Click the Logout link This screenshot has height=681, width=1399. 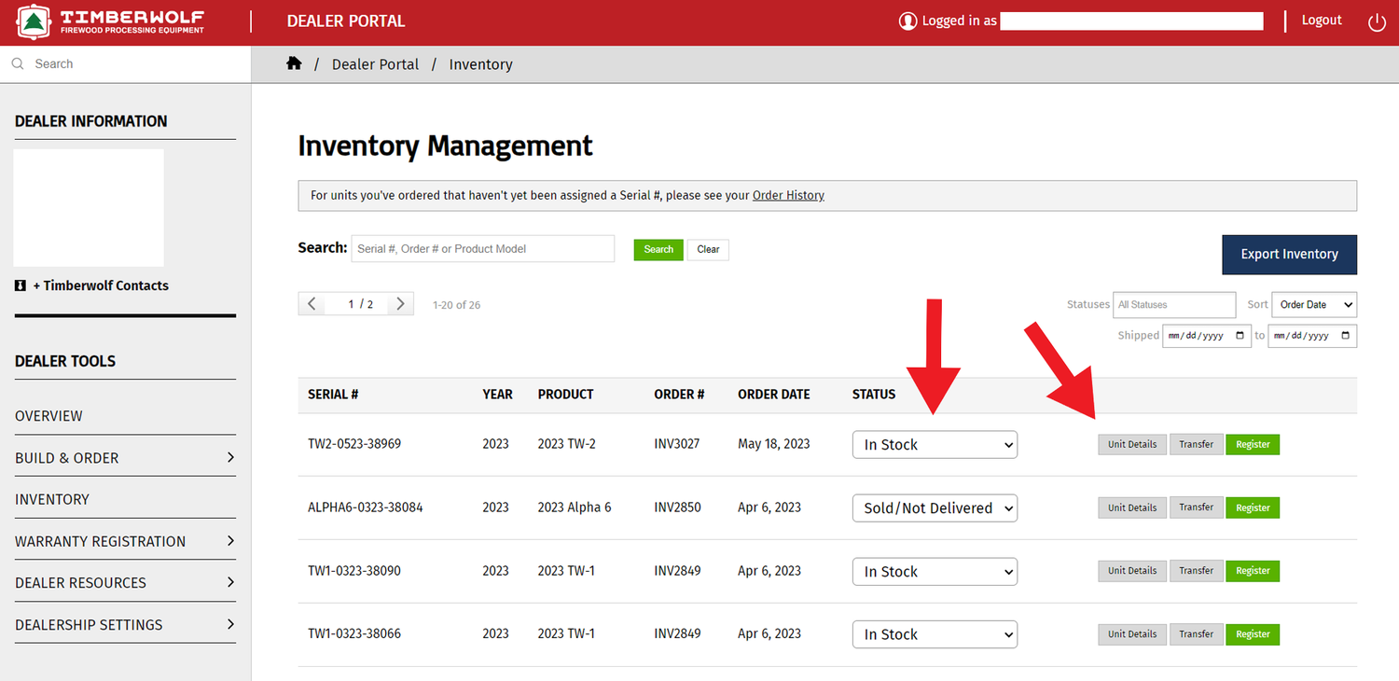pyautogui.click(x=1322, y=21)
